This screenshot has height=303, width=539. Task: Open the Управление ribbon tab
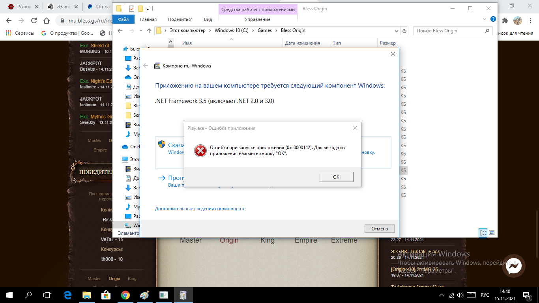258,19
